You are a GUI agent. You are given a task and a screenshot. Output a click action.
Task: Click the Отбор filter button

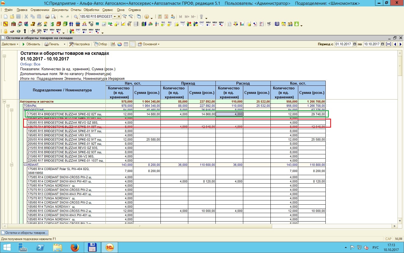point(100,44)
